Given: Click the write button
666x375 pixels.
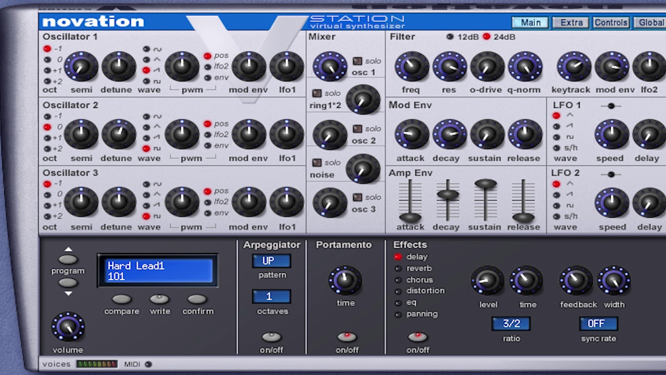Looking at the screenshot, I should pyautogui.click(x=160, y=299).
